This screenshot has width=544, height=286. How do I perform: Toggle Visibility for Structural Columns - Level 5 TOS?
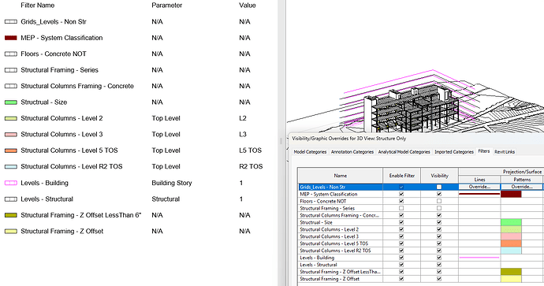[x=439, y=243]
